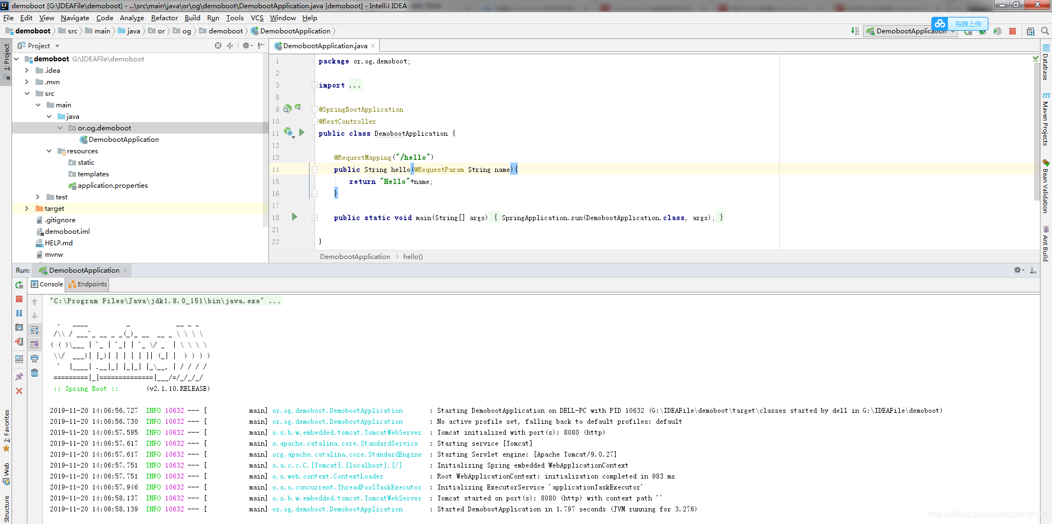1052x524 pixels.
Task: Collapse the demoboot root node
Action: pos(16,59)
